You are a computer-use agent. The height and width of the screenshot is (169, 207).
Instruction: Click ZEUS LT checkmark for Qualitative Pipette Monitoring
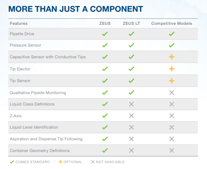click(131, 92)
